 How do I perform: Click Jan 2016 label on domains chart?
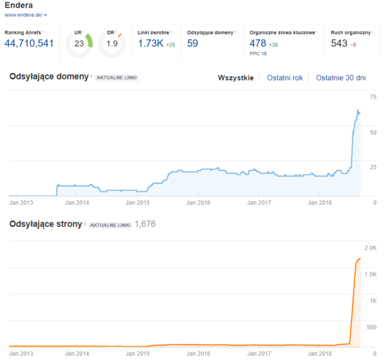click(198, 203)
